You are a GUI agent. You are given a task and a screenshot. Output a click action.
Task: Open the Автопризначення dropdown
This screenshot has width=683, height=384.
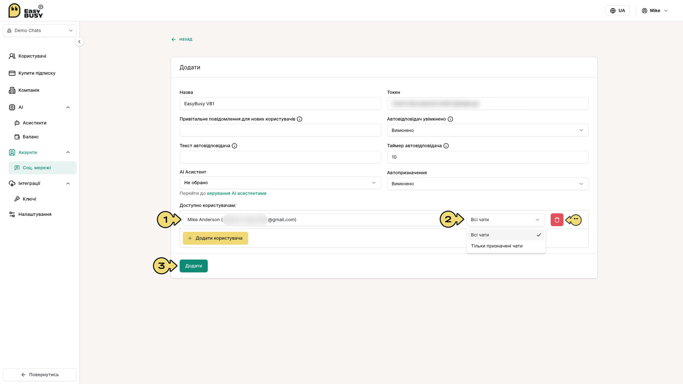(x=488, y=184)
